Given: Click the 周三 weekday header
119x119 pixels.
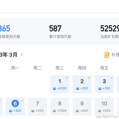Looking at the screenshot, I should (60, 68).
